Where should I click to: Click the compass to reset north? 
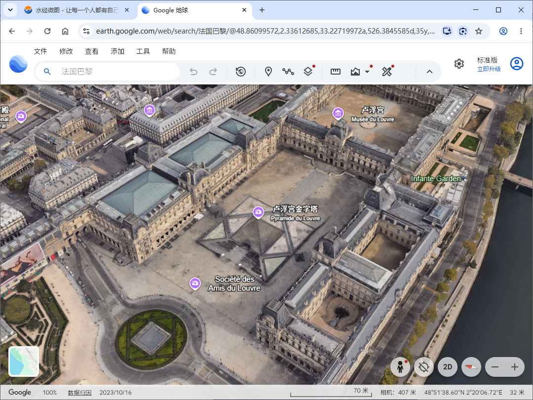[x=471, y=367]
